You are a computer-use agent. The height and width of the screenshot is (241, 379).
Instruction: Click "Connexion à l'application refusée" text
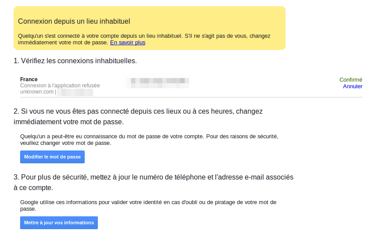(x=60, y=86)
